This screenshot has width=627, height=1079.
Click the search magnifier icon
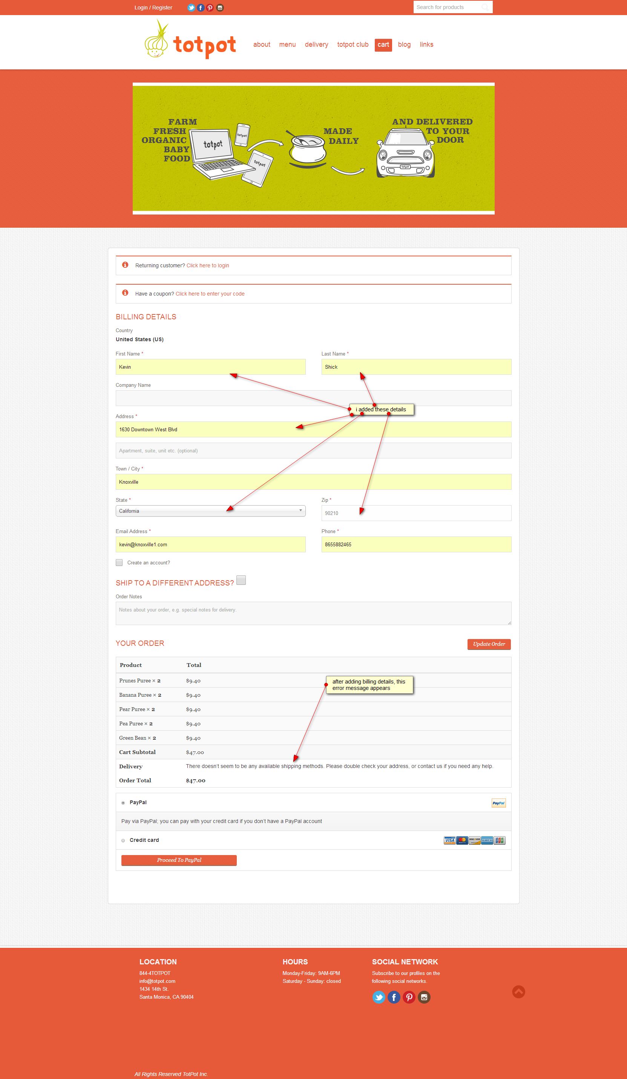(485, 7)
